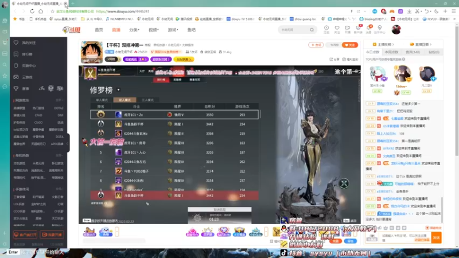Click the search magnifier icon

pos(312,30)
